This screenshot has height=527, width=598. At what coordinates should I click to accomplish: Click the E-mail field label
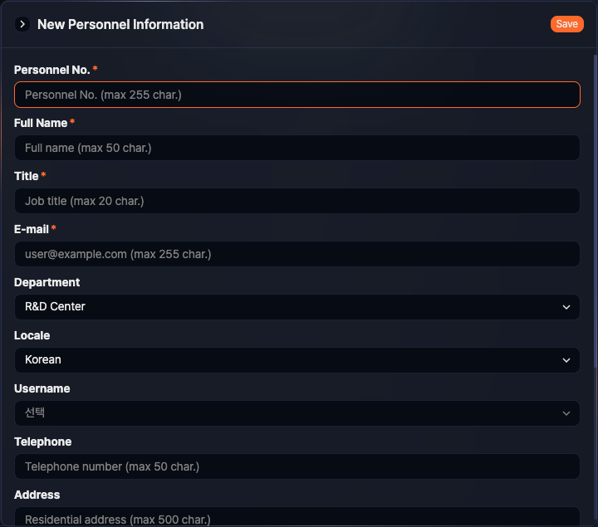[x=32, y=229]
